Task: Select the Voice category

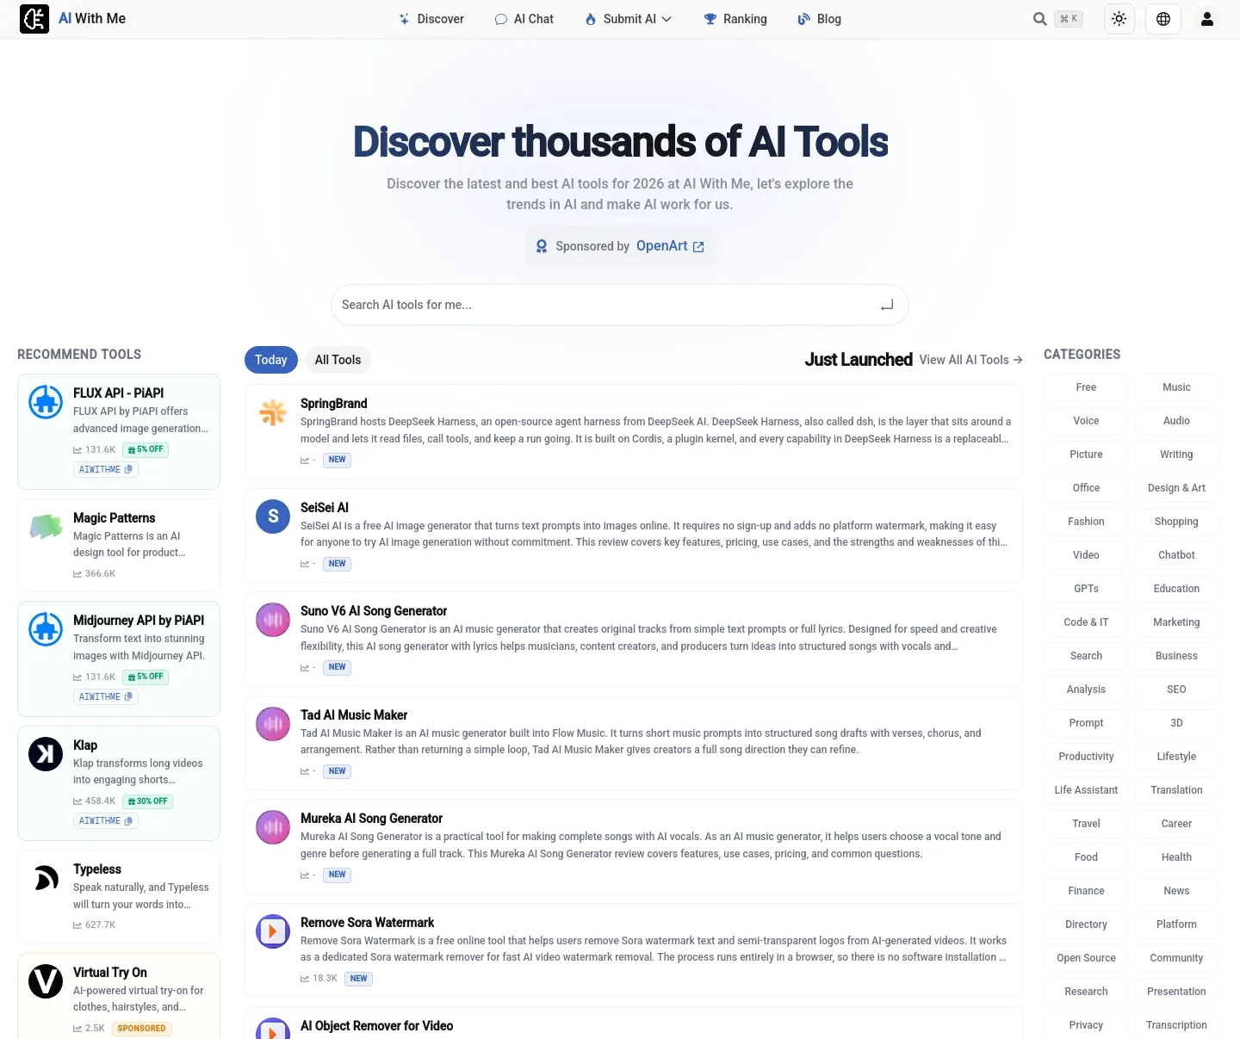Action: 1086,421
